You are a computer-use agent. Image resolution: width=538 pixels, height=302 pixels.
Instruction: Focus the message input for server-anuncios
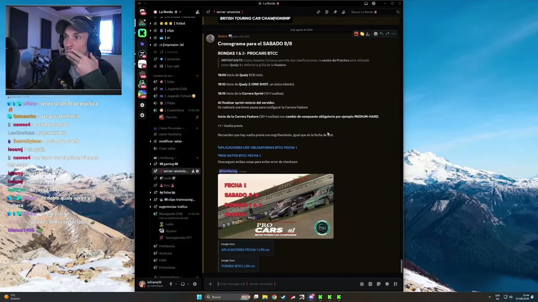(286, 284)
